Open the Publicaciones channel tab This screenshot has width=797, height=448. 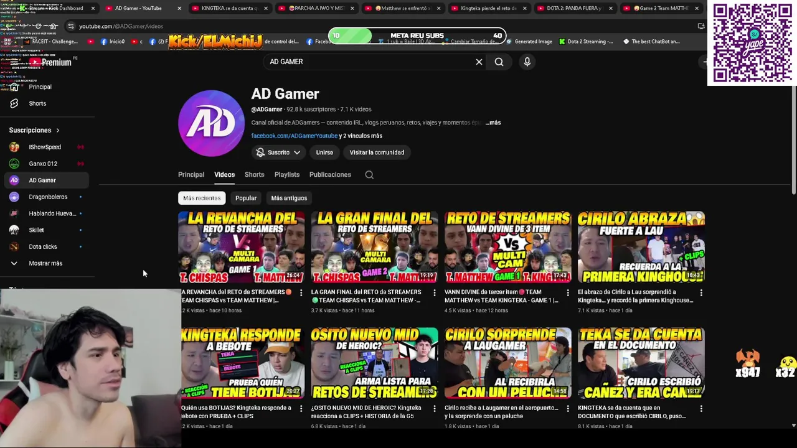[330, 175]
